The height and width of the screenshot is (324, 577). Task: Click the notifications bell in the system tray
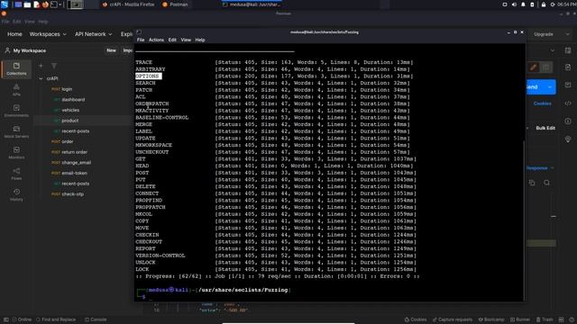coord(523,4)
